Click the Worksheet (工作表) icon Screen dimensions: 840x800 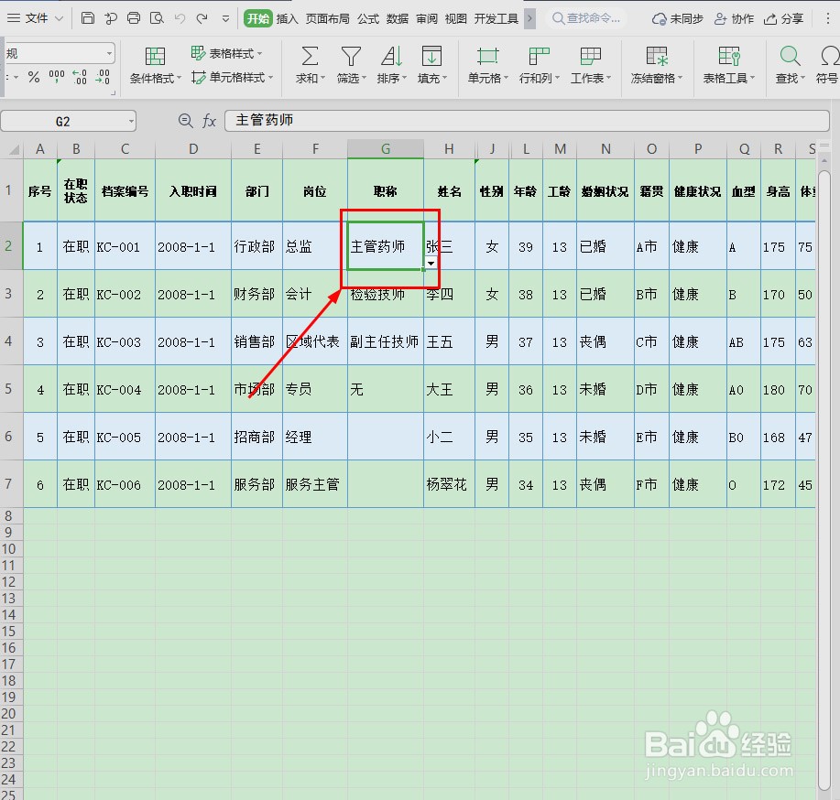coord(590,56)
